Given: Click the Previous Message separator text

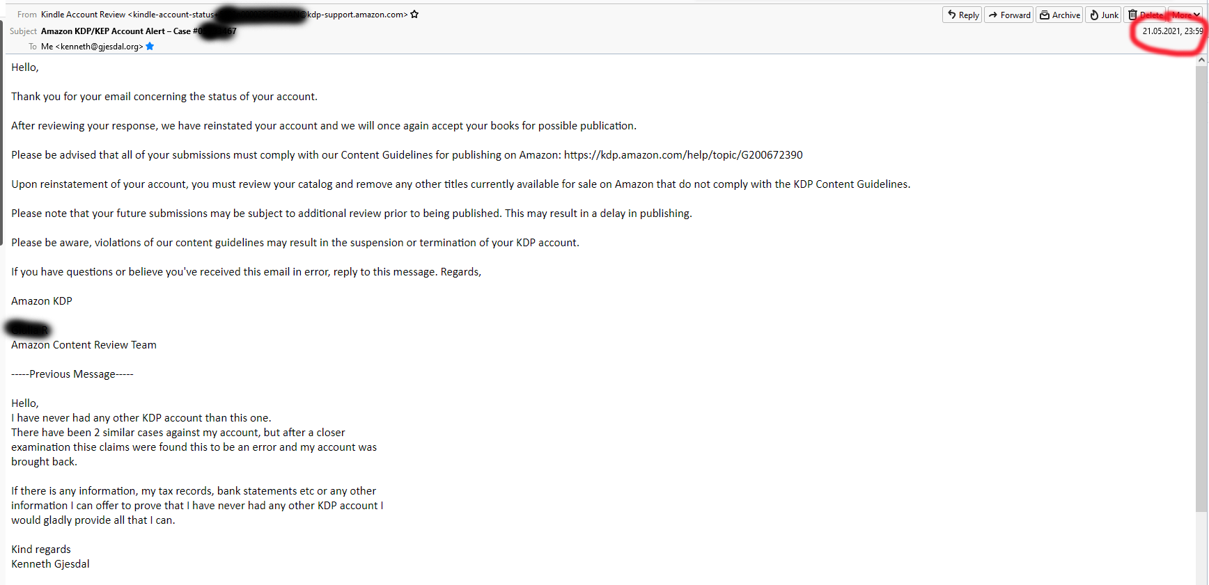Looking at the screenshot, I should pos(72,374).
